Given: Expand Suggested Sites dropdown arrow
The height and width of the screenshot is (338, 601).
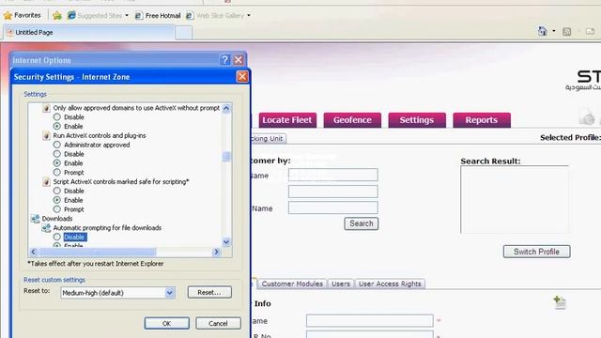Looking at the screenshot, I should (x=127, y=15).
